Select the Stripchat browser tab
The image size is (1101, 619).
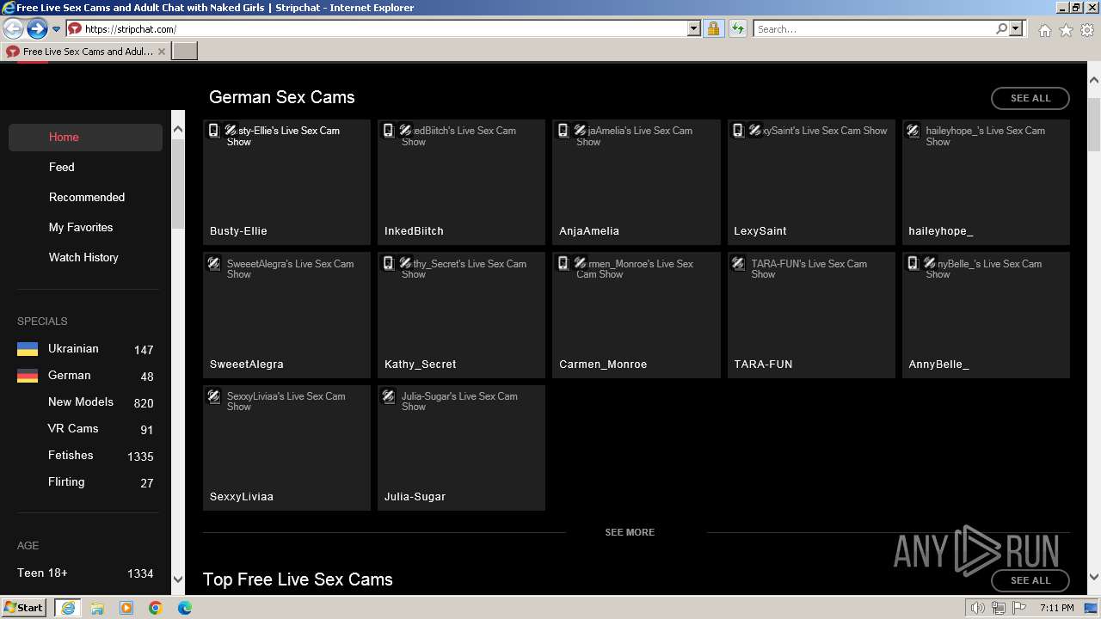point(86,52)
